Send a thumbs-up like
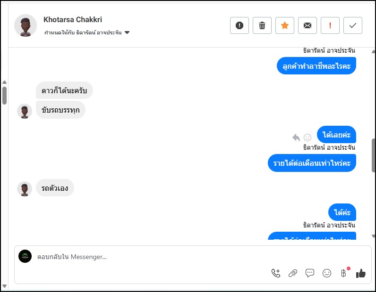This screenshot has width=376, height=292. tap(361, 273)
